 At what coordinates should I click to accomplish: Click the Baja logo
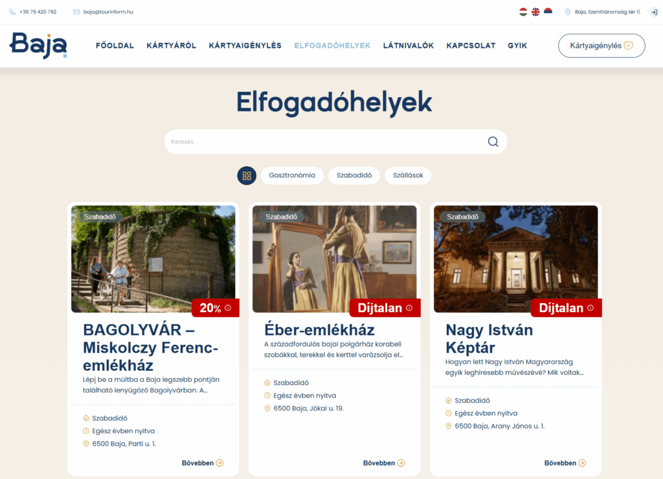coord(38,45)
